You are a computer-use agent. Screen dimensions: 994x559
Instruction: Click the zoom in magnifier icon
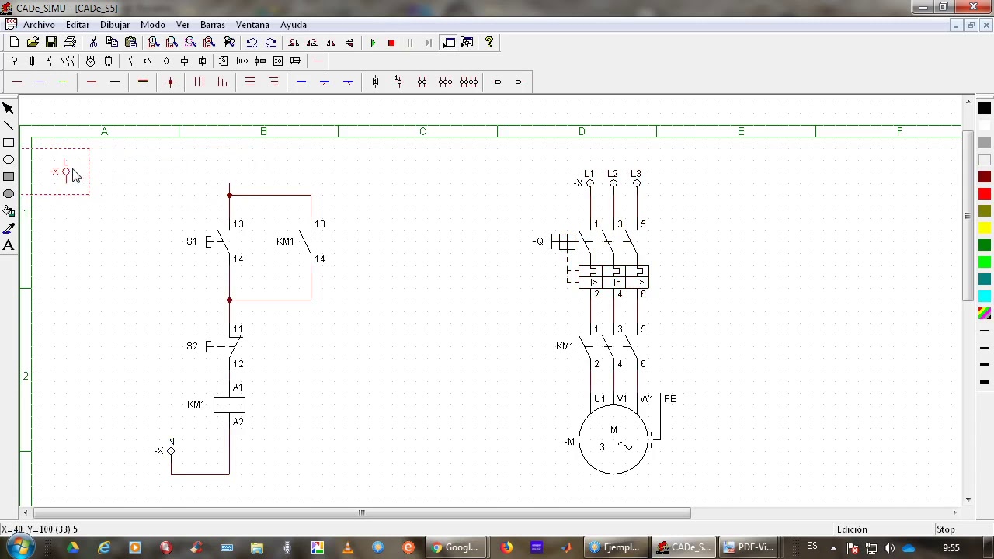click(153, 43)
